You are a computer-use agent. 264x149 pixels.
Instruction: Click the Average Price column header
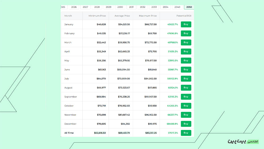[122, 16]
